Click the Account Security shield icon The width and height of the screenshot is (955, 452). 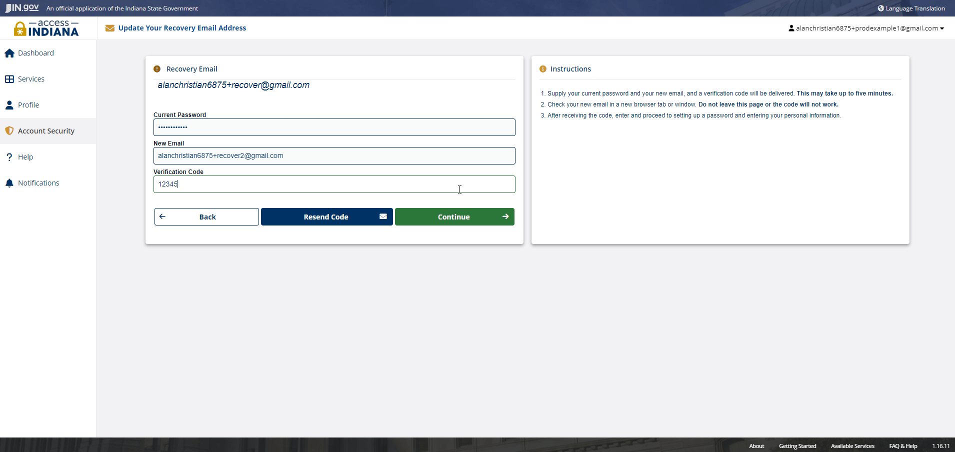9,131
